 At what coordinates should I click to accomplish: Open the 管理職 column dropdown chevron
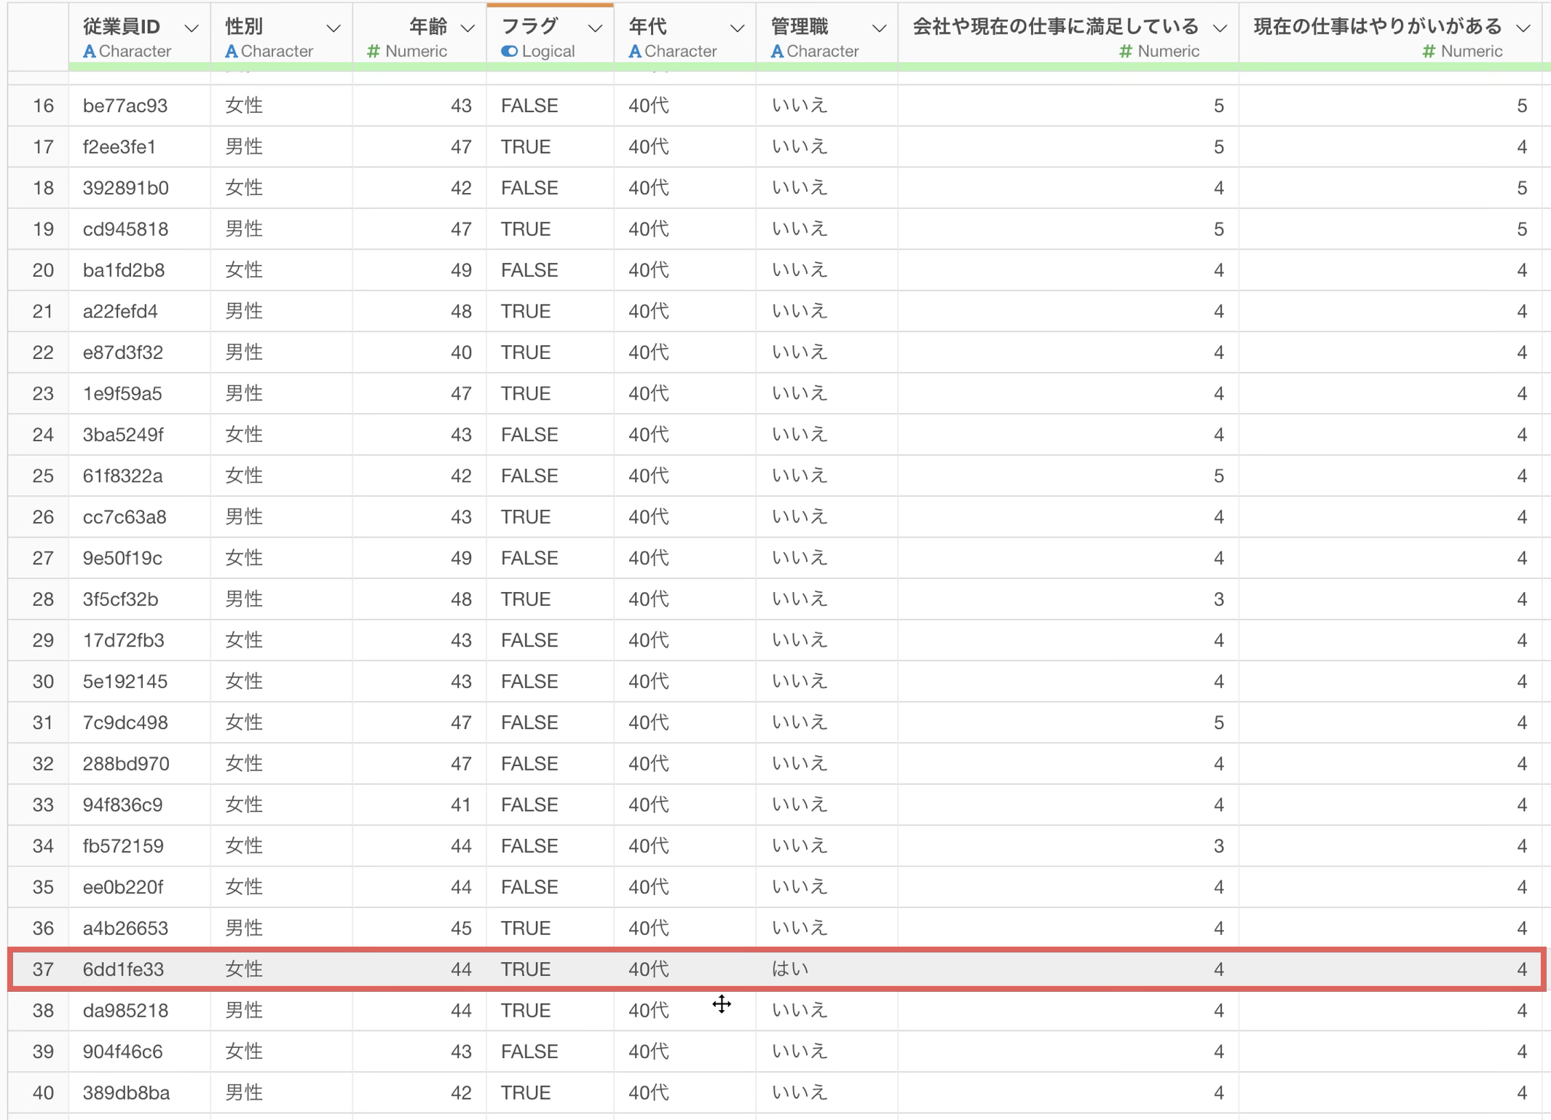tap(879, 28)
